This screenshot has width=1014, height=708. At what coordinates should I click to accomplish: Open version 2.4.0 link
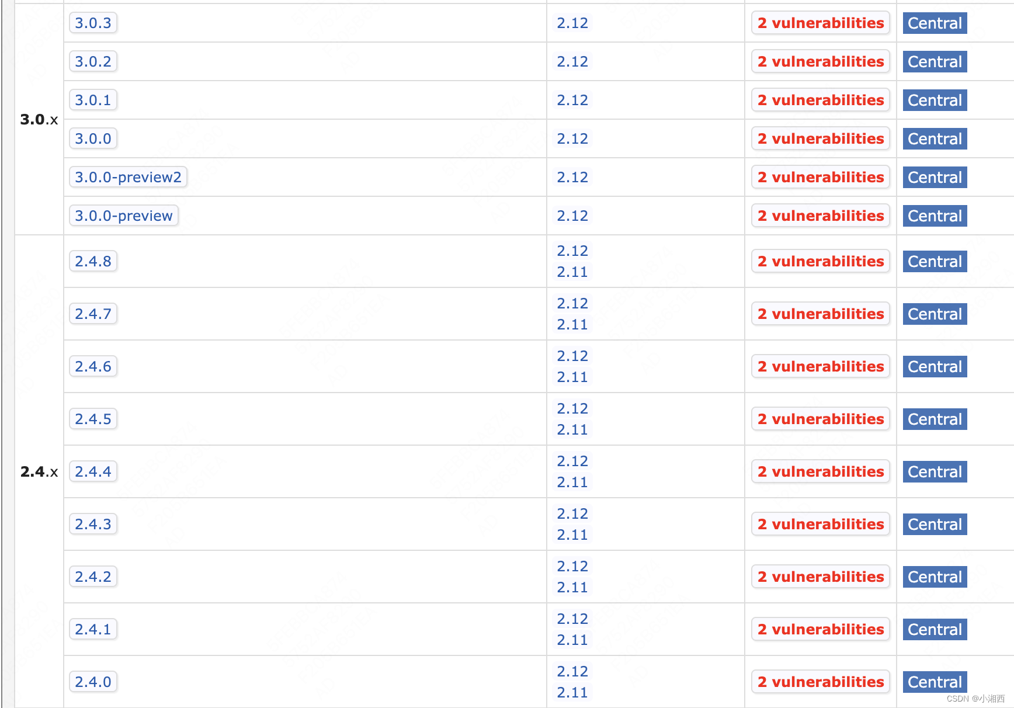[x=93, y=682]
